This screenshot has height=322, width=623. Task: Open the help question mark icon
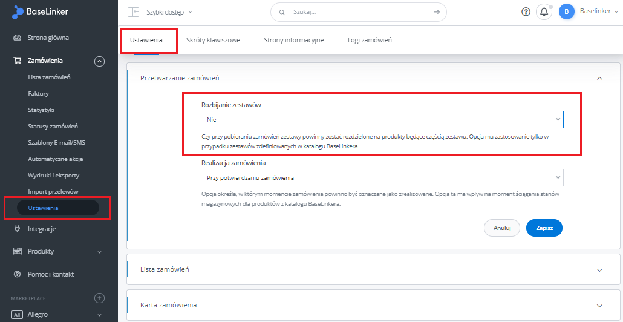(x=526, y=12)
